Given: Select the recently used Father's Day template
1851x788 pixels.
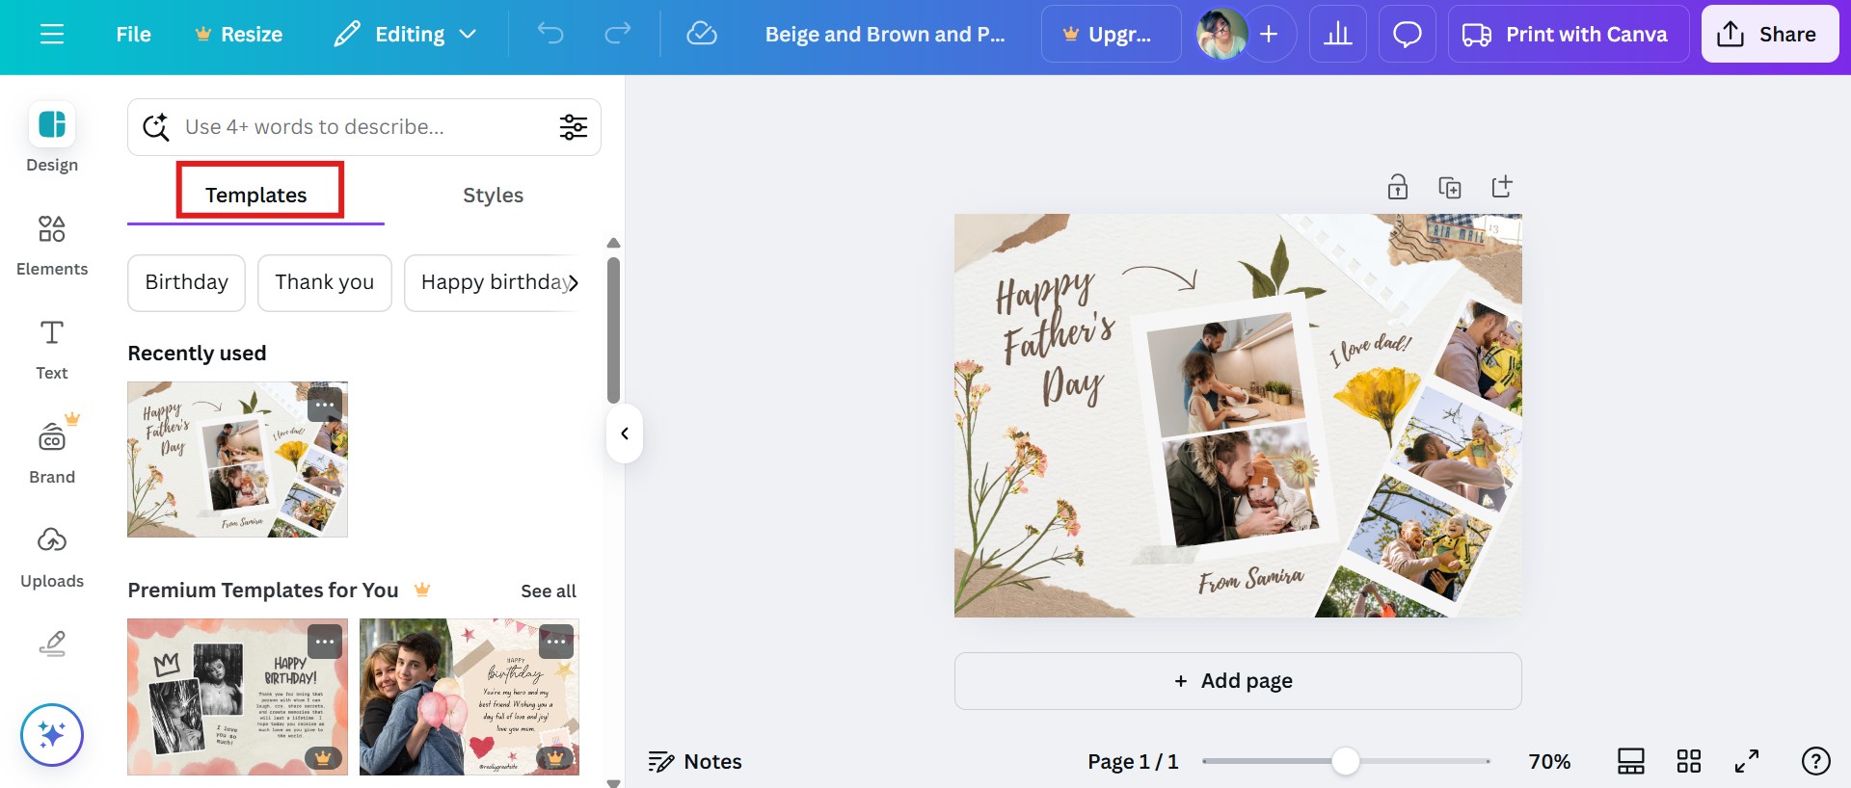Looking at the screenshot, I should point(237,460).
